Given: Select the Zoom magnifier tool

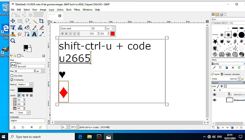Looking at the screenshot, I should 13,41.
